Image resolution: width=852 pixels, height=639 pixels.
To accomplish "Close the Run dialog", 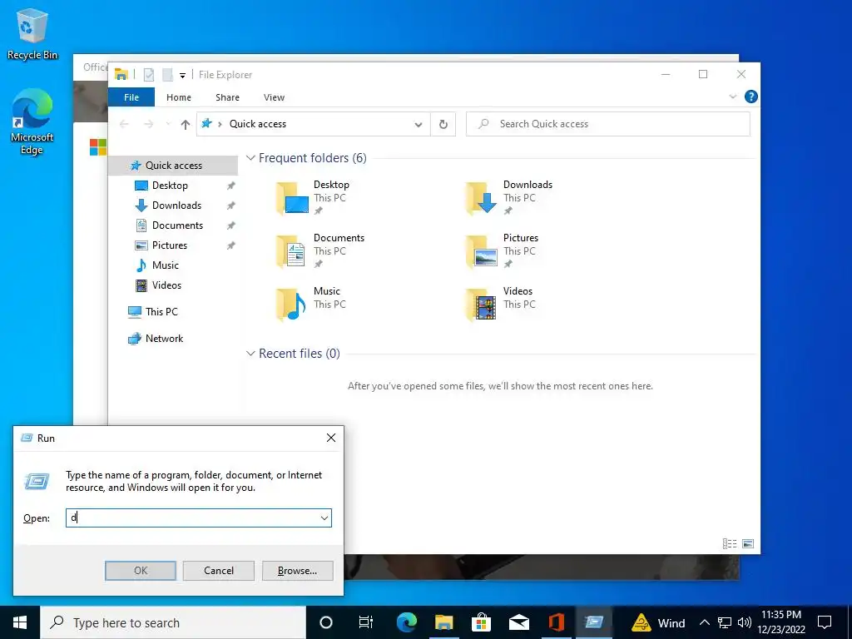I will click(331, 438).
